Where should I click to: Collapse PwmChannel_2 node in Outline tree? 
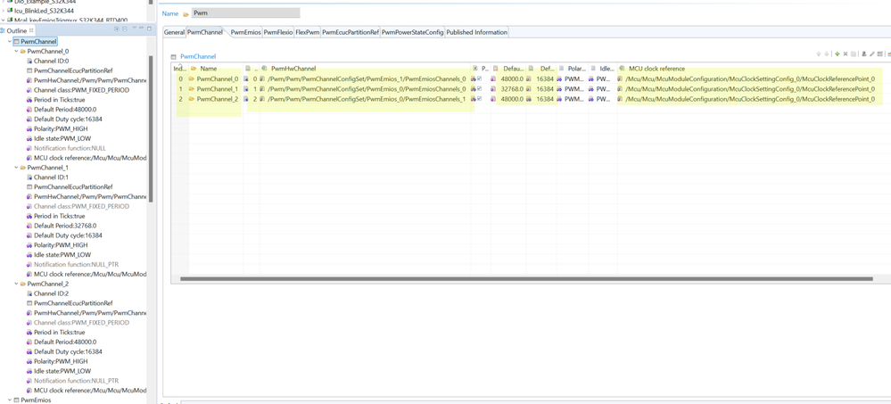coord(16,284)
